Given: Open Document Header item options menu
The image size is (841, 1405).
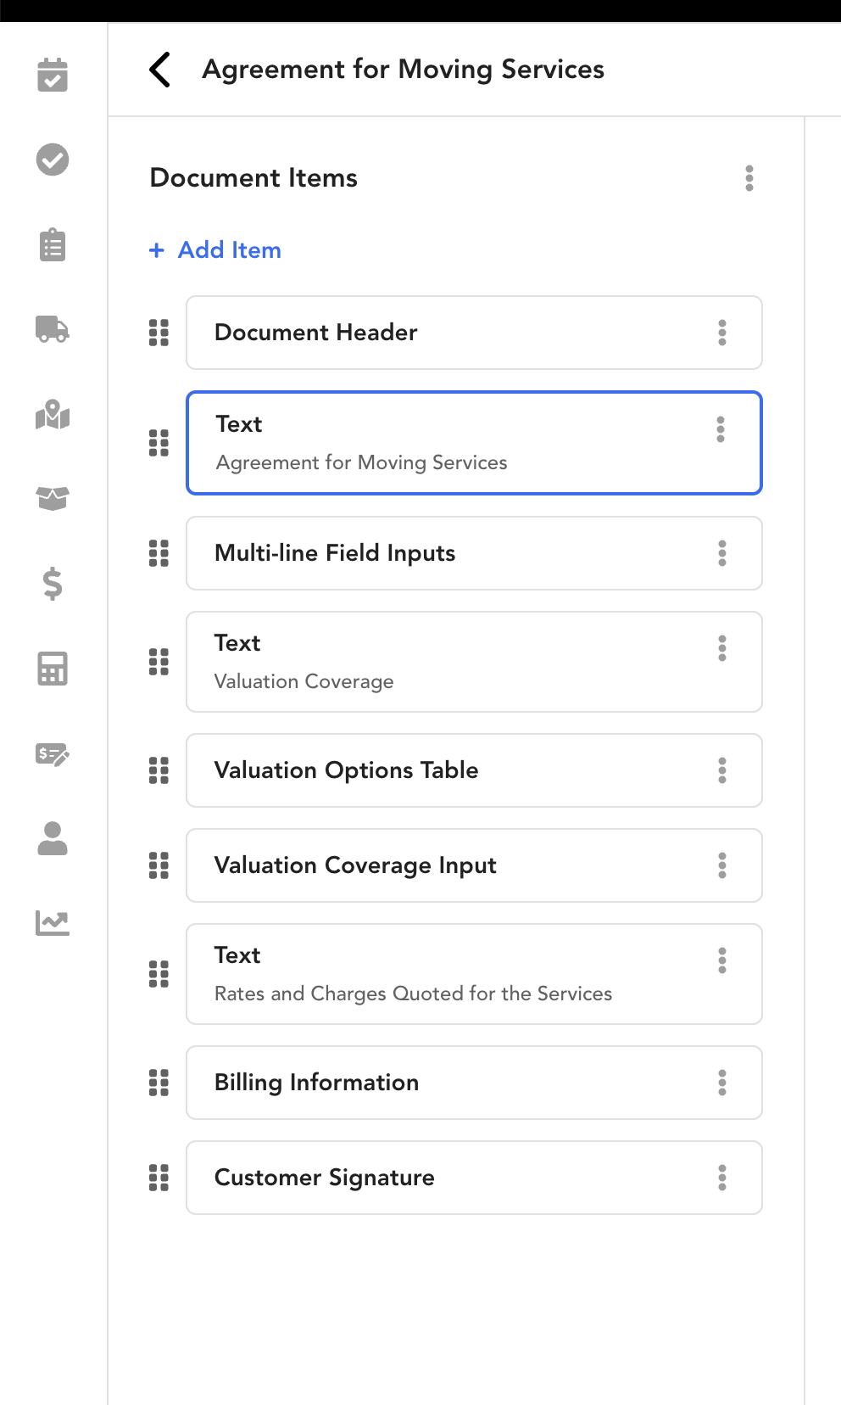Looking at the screenshot, I should (722, 333).
